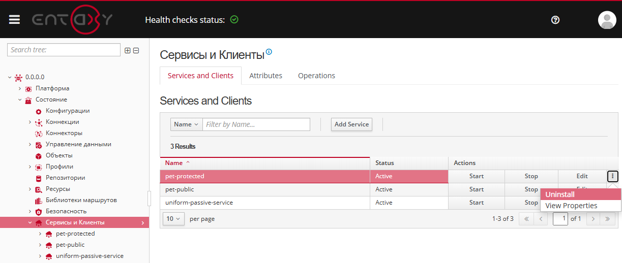Collapse the Состояние tree node
Viewport: 622px width, 263px height.
[x=20, y=100]
